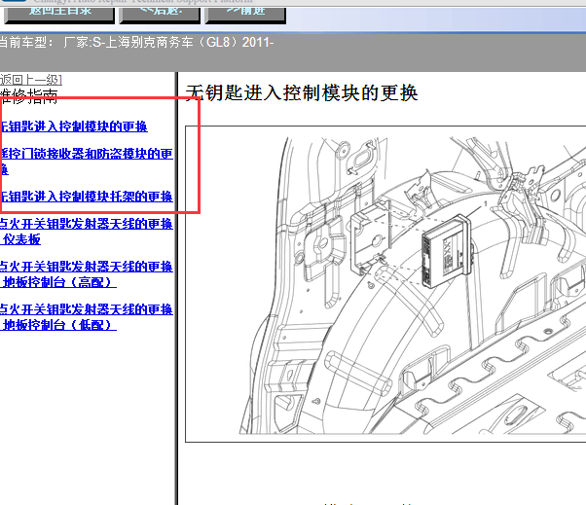This screenshot has height=505, width=586.
Task: Open antenna replacement link for 地板控制台（低配）
Action: pos(87,317)
